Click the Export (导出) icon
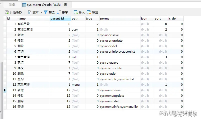Viewport: 201px width, 119px height. click(89, 12)
